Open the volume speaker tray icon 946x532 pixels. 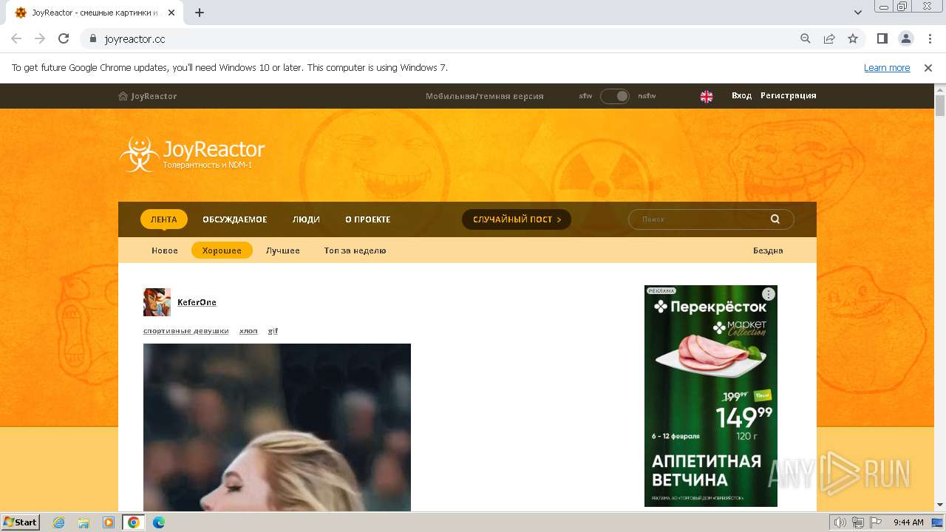pyautogui.click(x=840, y=522)
